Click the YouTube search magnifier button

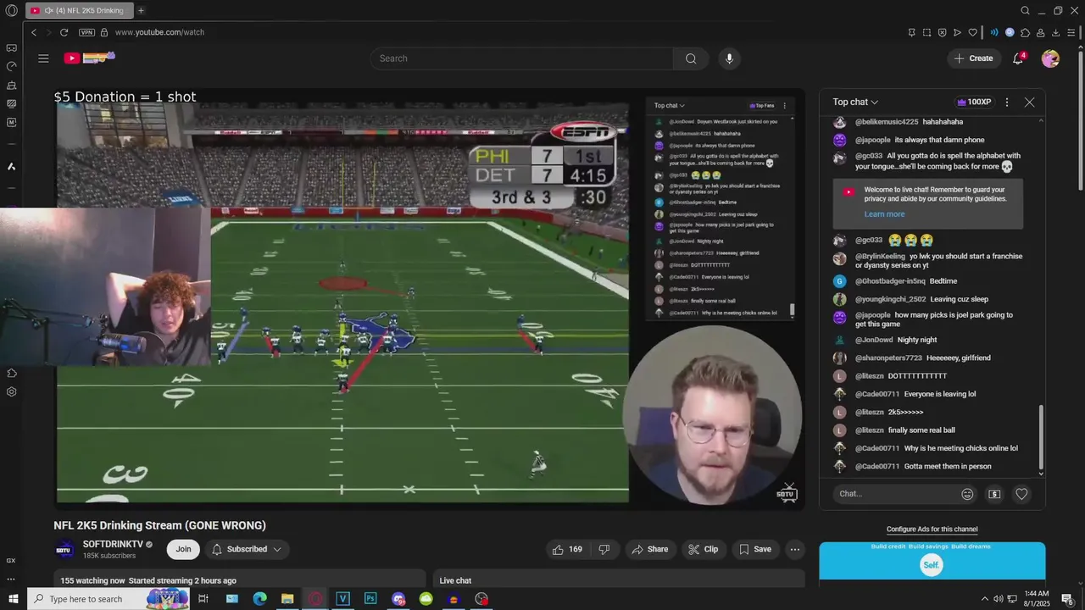point(691,58)
